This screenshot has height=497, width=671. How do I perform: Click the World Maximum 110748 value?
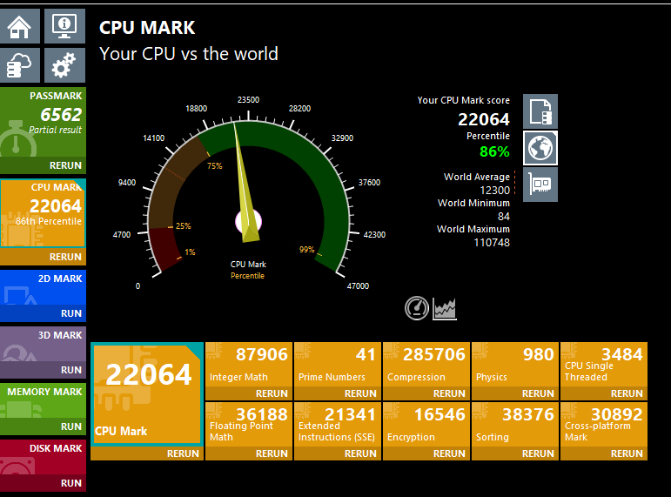[492, 243]
